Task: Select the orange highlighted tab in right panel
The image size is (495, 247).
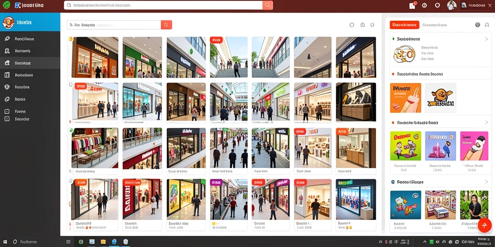Action: [405, 25]
